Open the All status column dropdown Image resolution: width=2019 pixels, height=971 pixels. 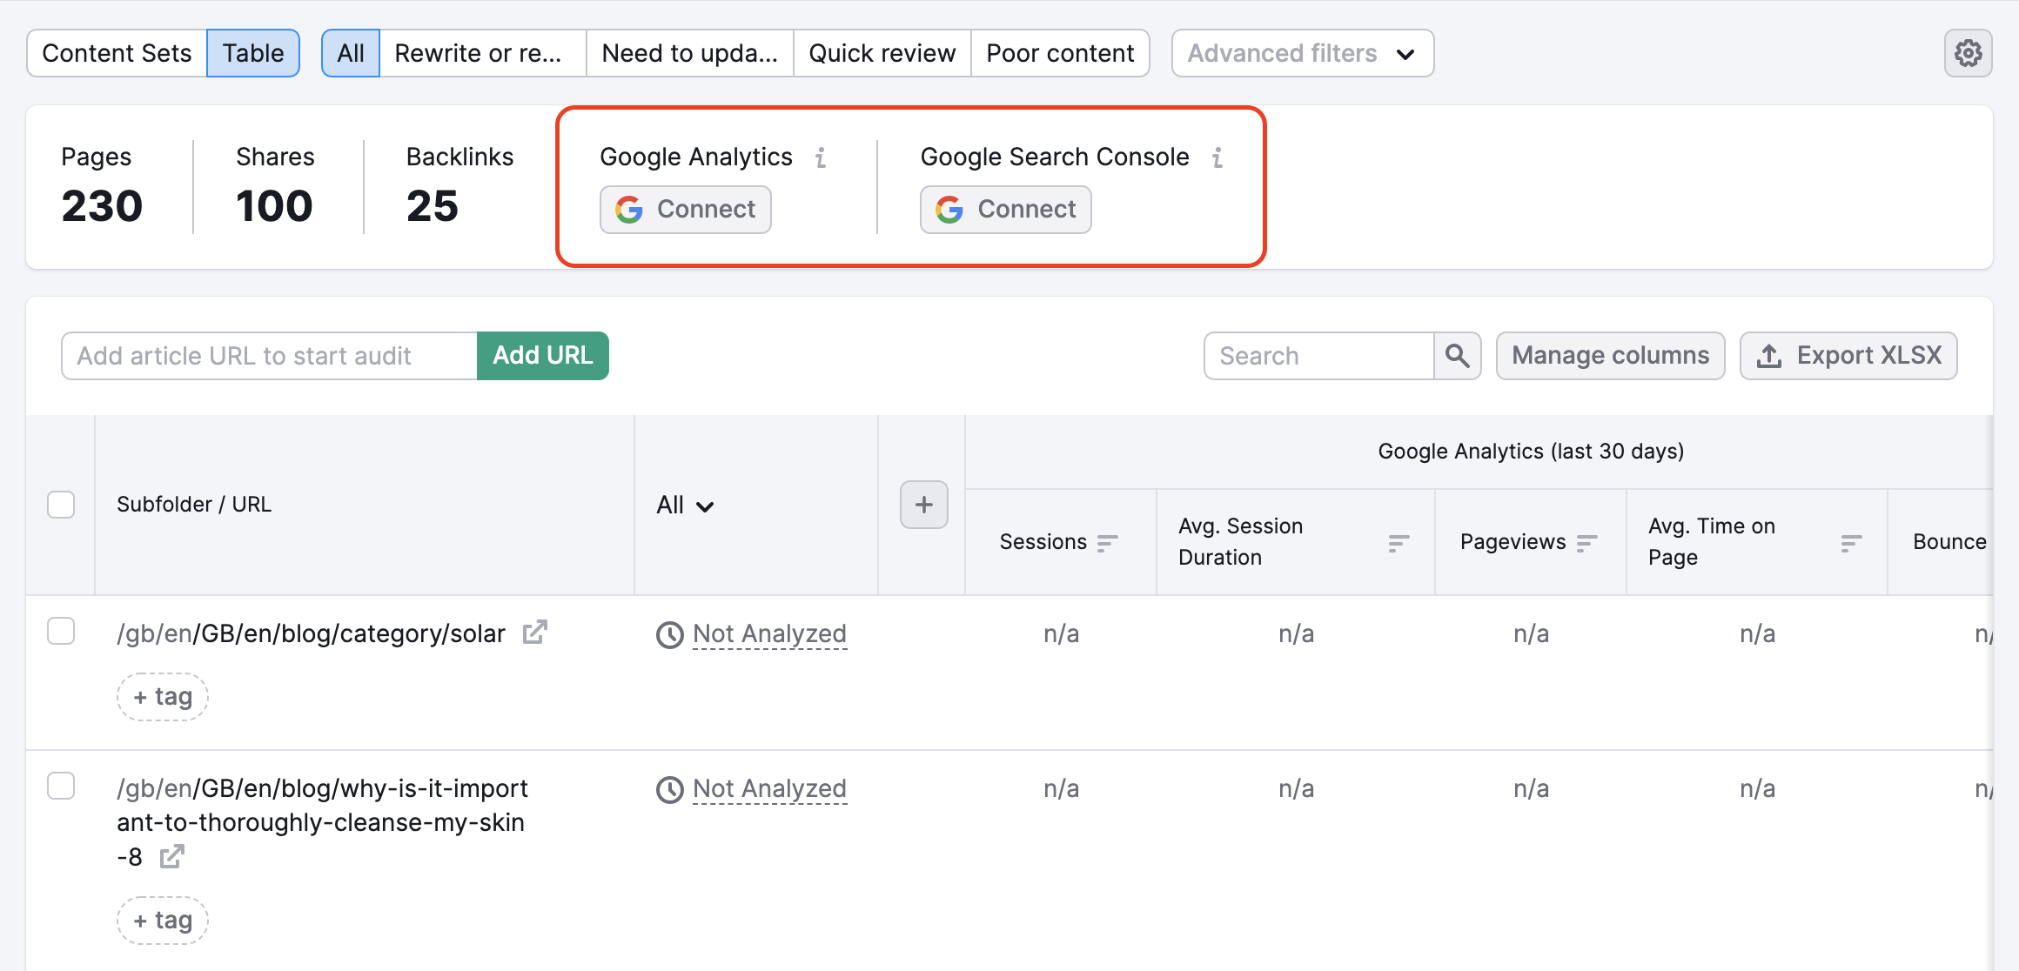coord(685,506)
